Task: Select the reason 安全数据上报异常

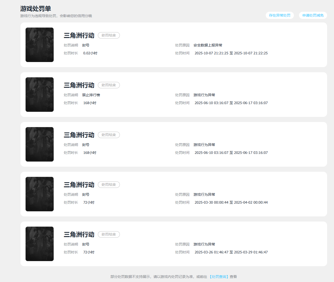Action: pos(208,45)
